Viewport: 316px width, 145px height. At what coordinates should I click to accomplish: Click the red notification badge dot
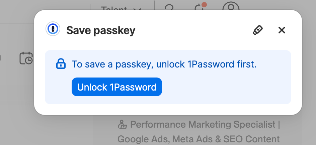pos(204,4)
